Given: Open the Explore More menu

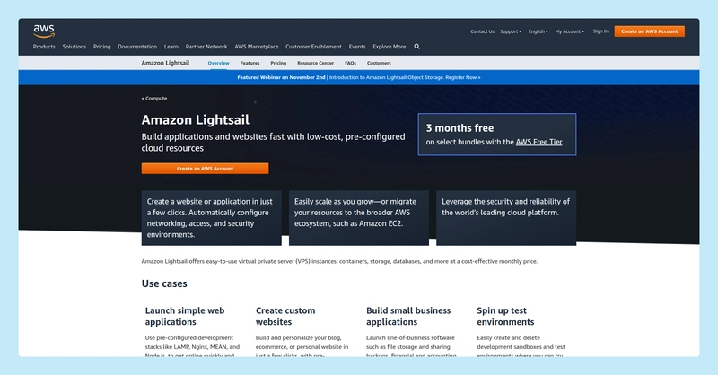Looking at the screenshot, I should (390, 47).
